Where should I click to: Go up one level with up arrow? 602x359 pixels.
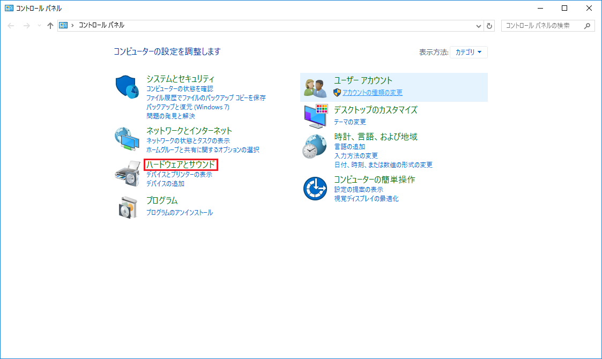(50, 26)
